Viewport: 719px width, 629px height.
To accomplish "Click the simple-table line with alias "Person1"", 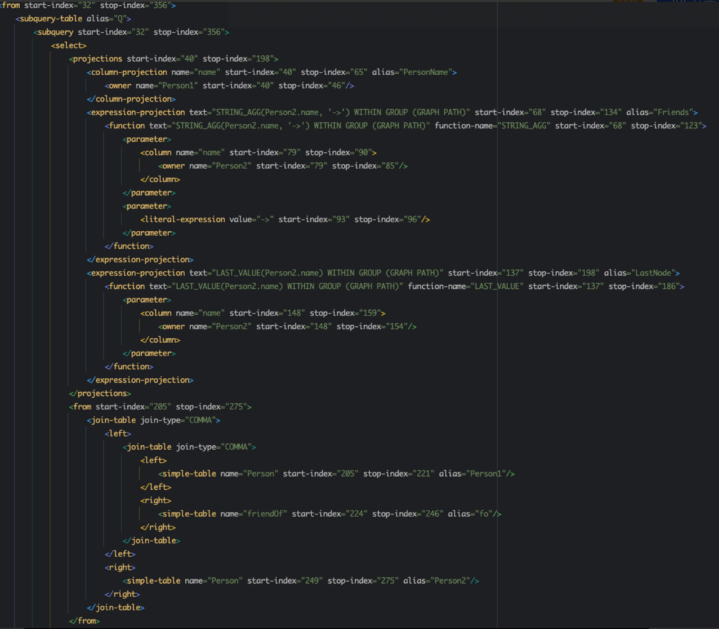I will point(337,474).
